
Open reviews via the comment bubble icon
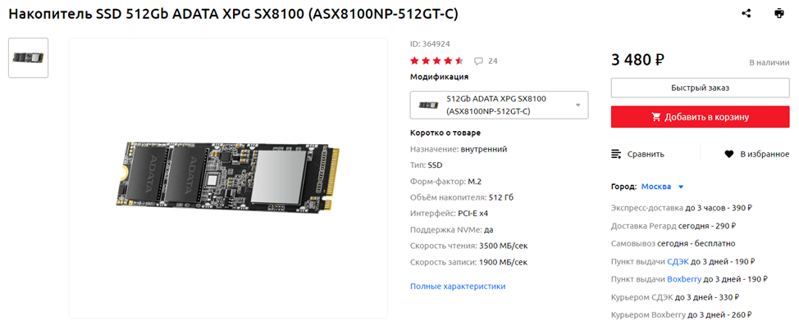(x=478, y=61)
